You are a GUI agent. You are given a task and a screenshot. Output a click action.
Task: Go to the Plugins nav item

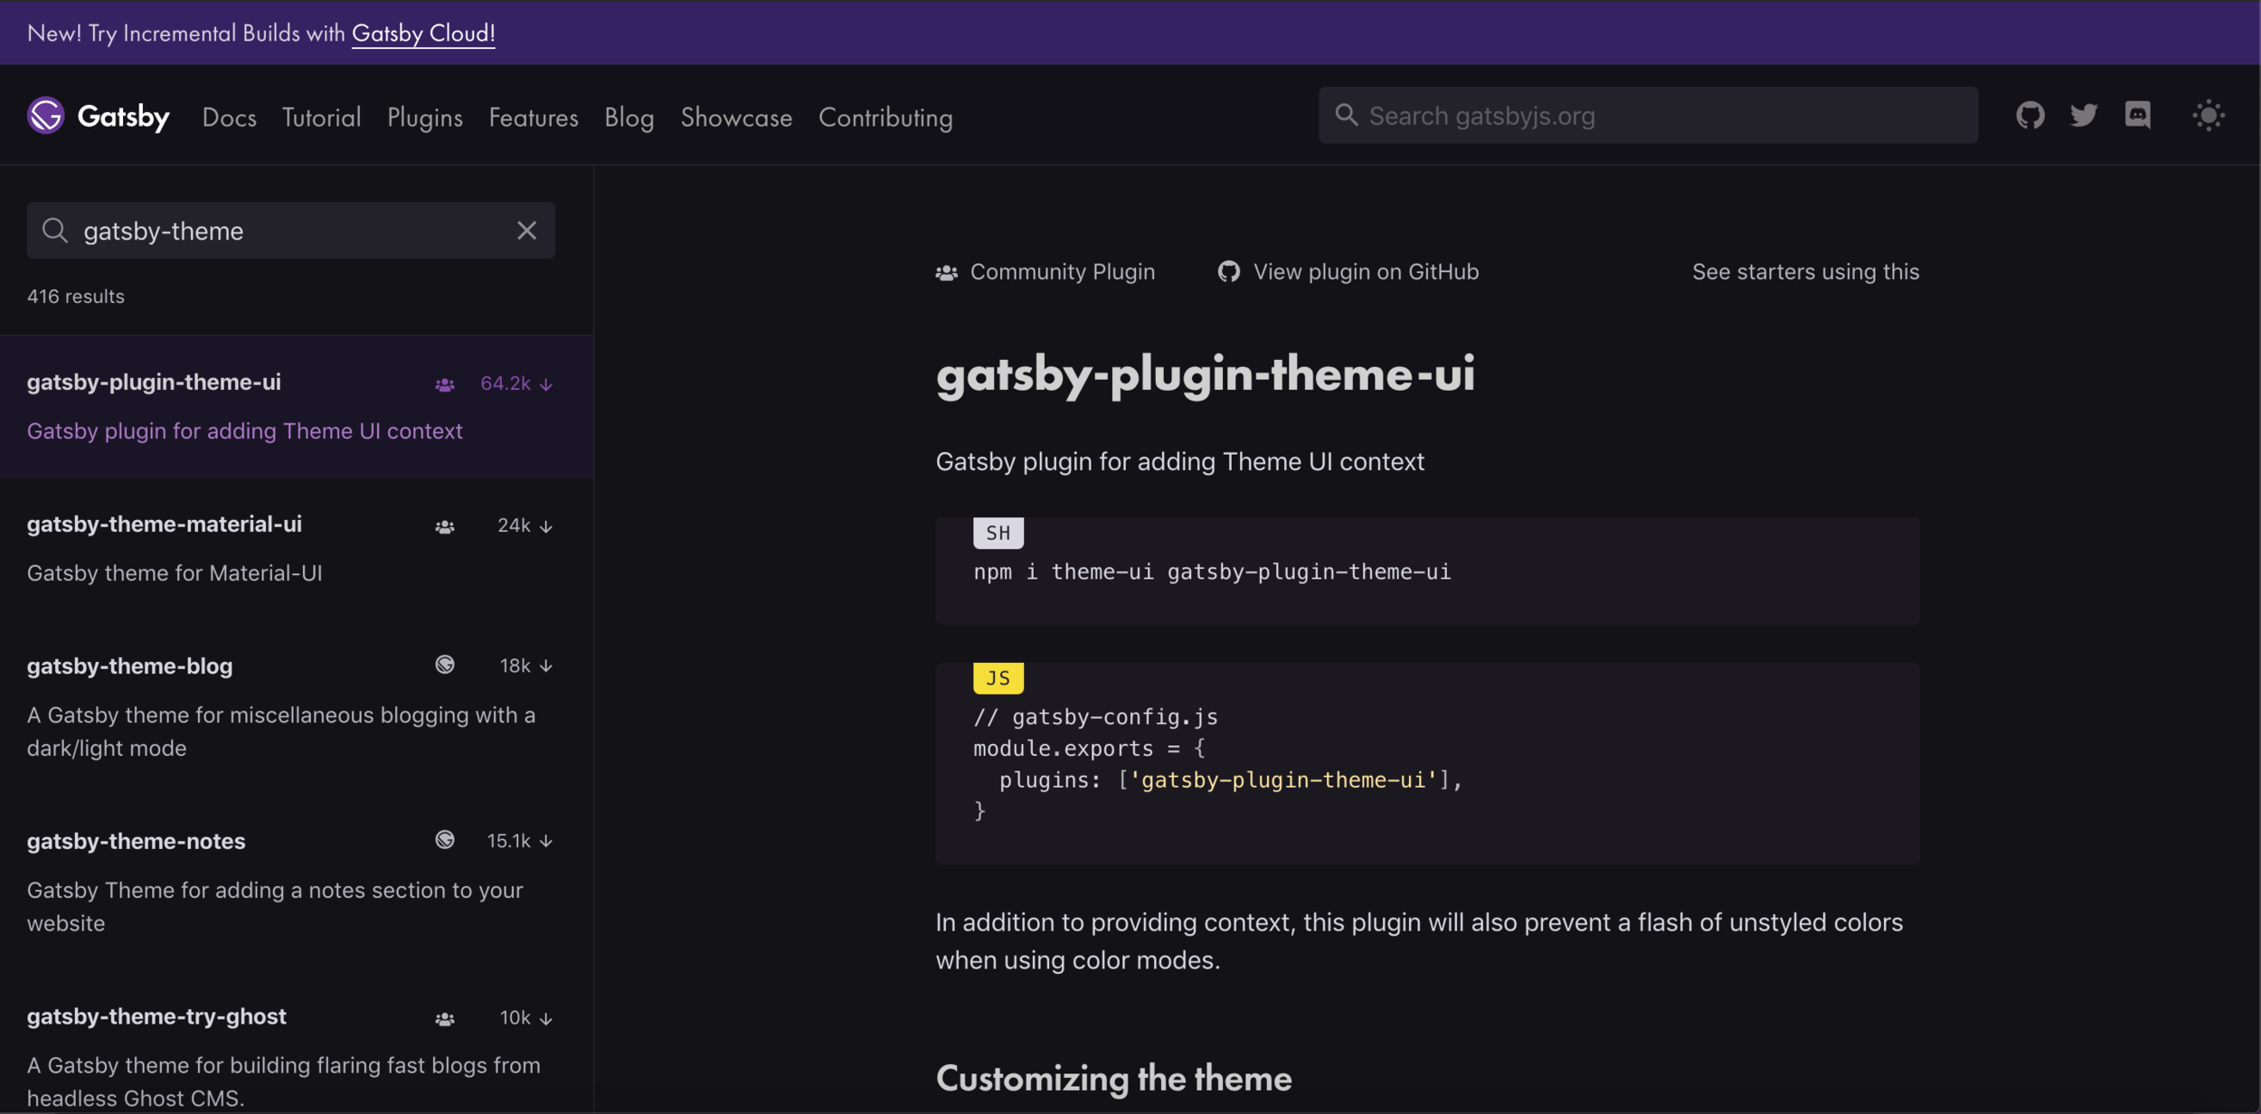[x=424, y=118]
